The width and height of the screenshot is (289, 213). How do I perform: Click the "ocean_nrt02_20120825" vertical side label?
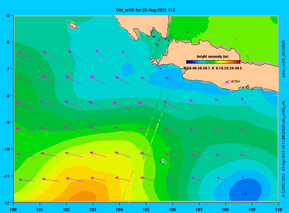[284, 59]
